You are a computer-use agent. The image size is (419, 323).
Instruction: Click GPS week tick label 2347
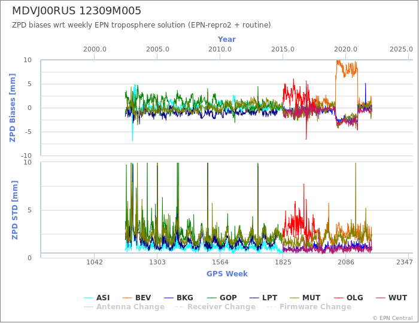click(405, 263)
